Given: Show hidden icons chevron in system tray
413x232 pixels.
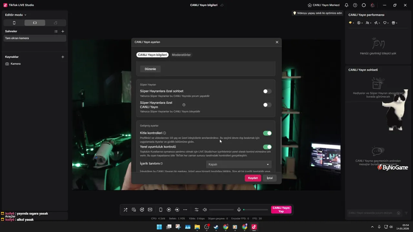Looking at the screenshot, I should [372, 227].
